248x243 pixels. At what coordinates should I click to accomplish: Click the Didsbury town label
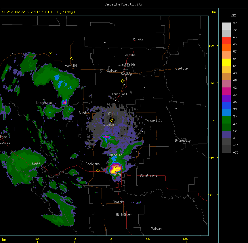110,124
